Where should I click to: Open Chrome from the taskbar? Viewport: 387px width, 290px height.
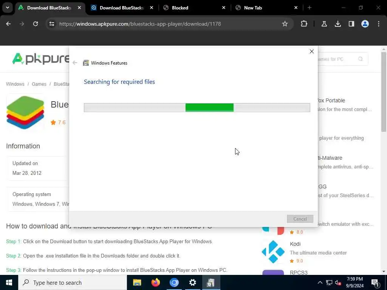174,282
